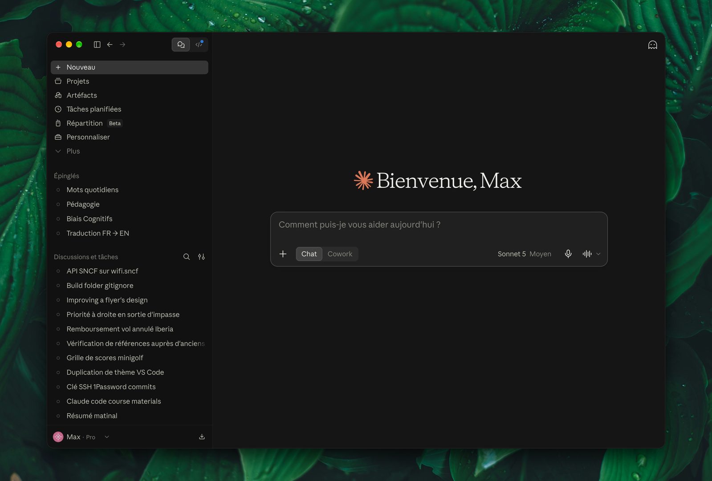Go forward with the right arrow
712x481 pixels.
(x=122, y=44)
